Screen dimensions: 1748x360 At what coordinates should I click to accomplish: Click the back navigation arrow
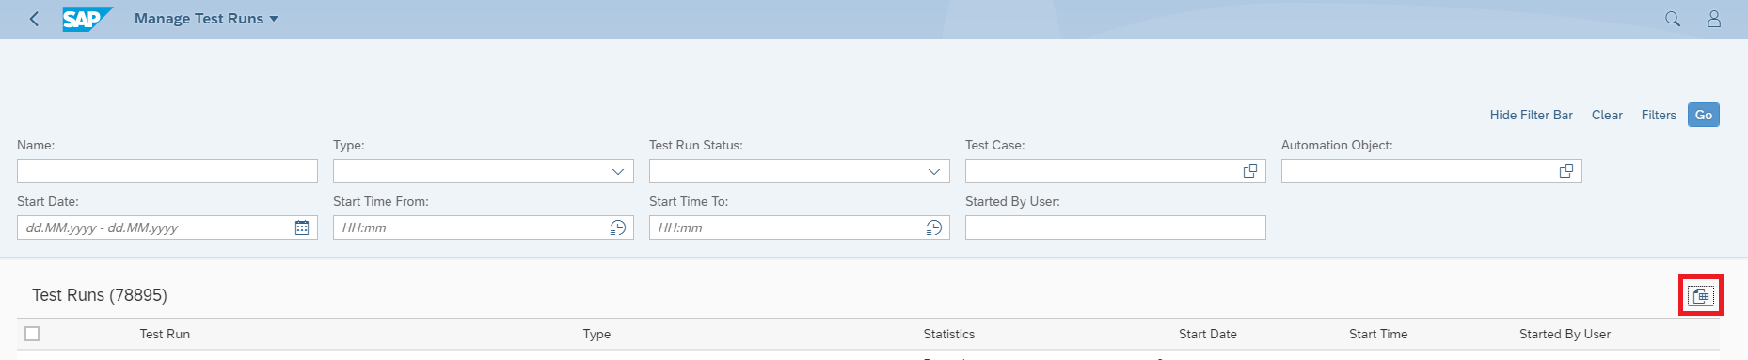(35, 19)
